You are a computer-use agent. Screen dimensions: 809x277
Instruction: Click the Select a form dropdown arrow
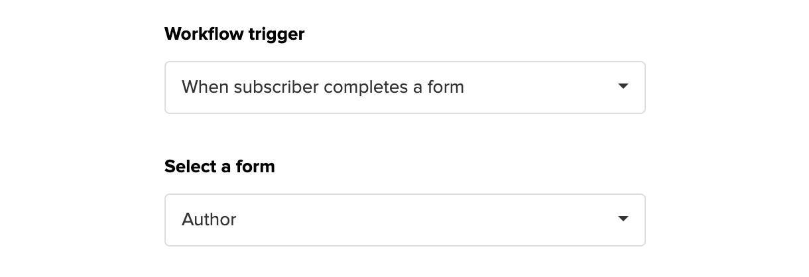[x=623, y=219]
